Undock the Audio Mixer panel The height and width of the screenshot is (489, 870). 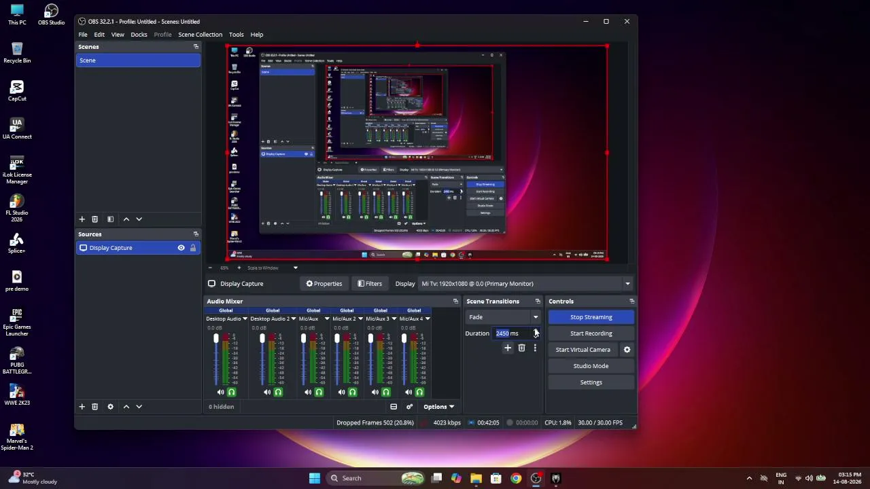455,302
